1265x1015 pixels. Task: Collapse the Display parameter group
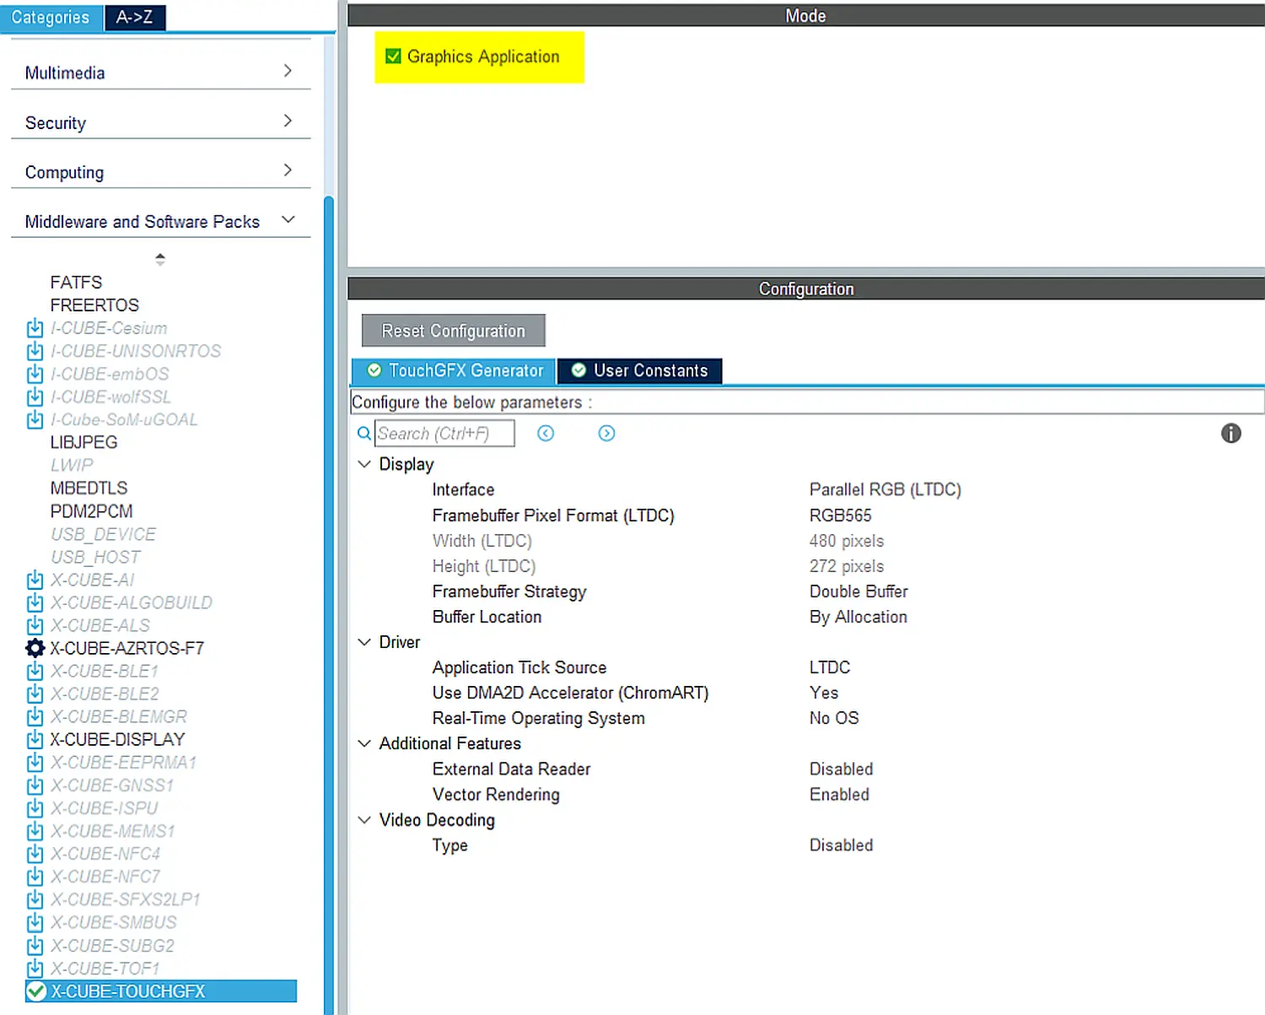(x=364, y=465)
